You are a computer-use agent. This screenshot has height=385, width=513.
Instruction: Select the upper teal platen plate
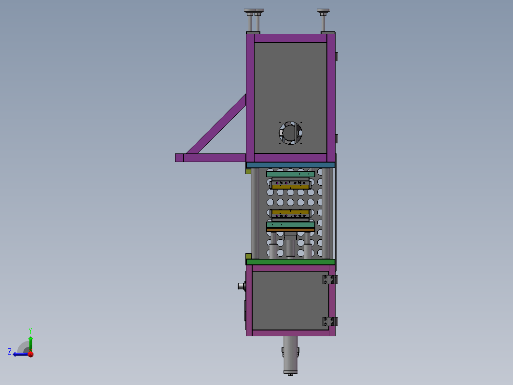[291, 174]
